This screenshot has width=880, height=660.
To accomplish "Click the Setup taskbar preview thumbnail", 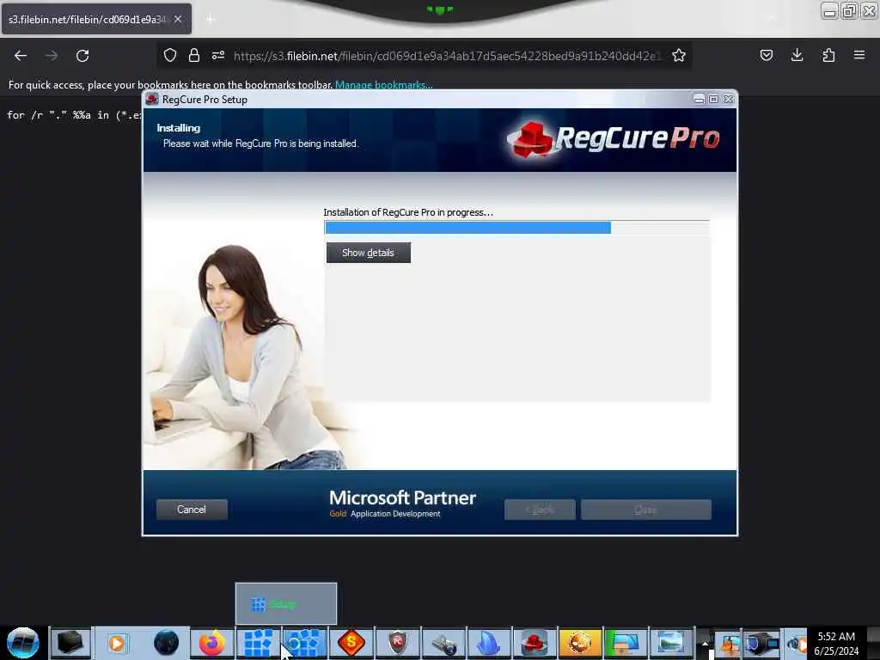I will click(286, 604).
